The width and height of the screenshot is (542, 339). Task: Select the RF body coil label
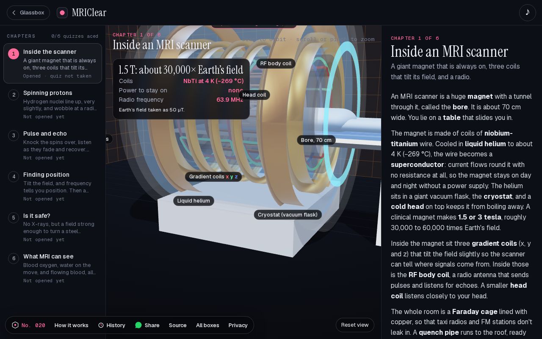(x=276, y=64)
